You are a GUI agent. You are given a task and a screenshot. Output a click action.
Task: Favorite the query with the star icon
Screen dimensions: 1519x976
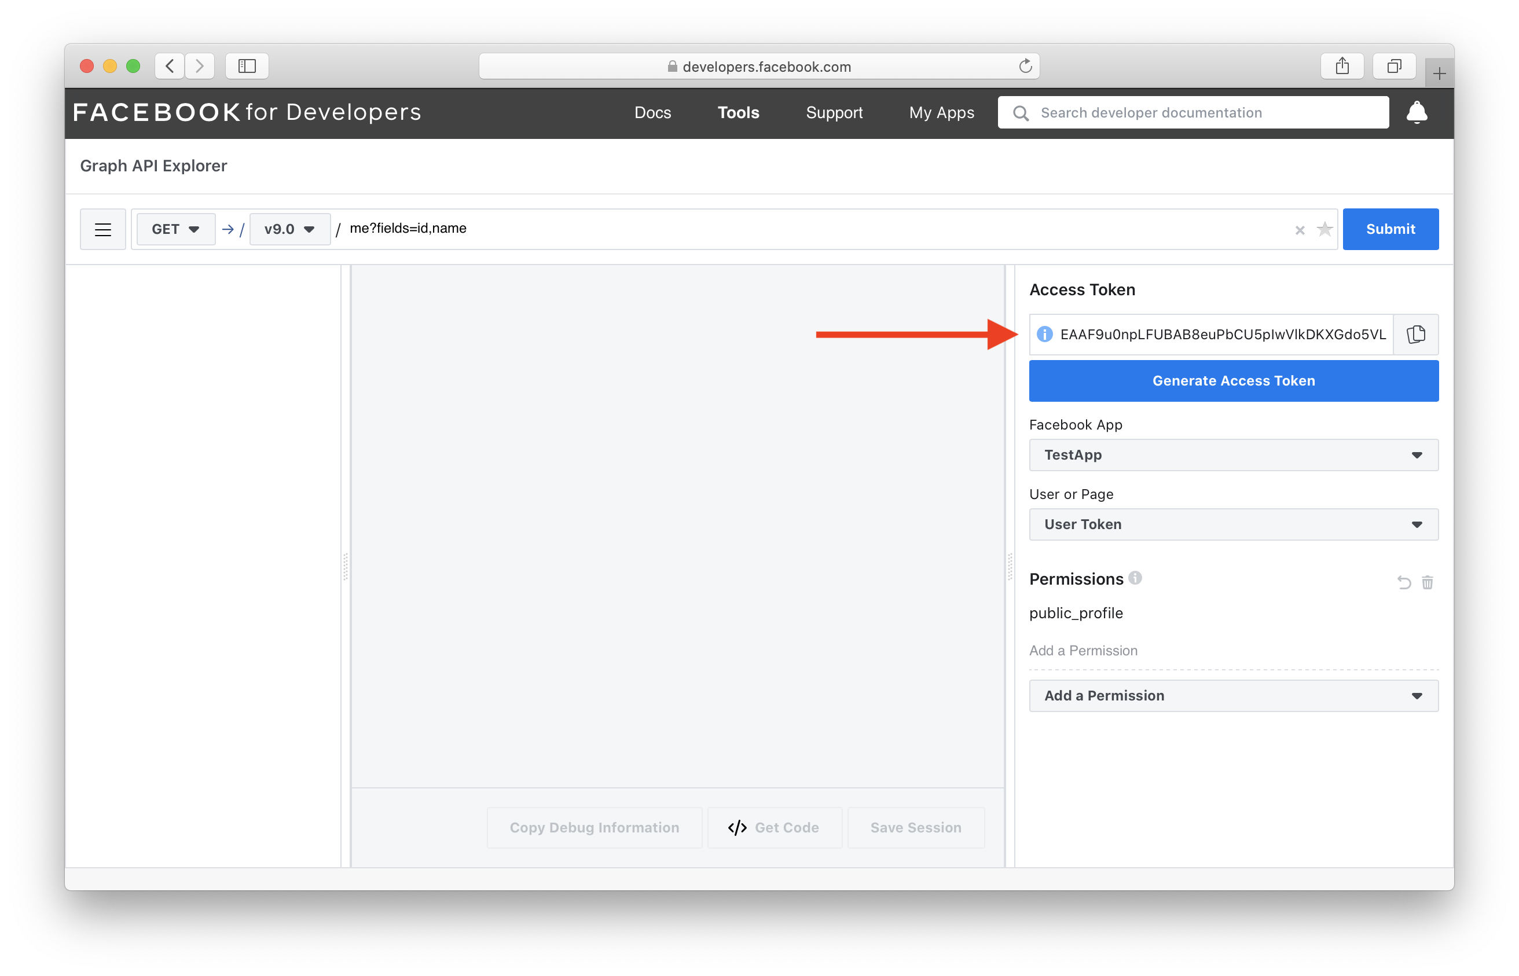(x=1324, y=229)
